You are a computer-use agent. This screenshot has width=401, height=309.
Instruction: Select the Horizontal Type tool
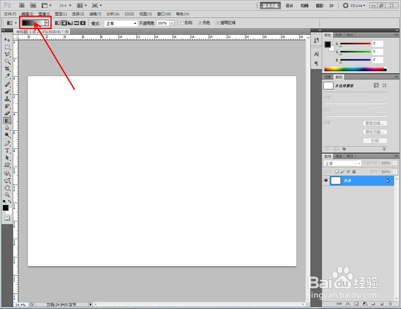[7, 150]
